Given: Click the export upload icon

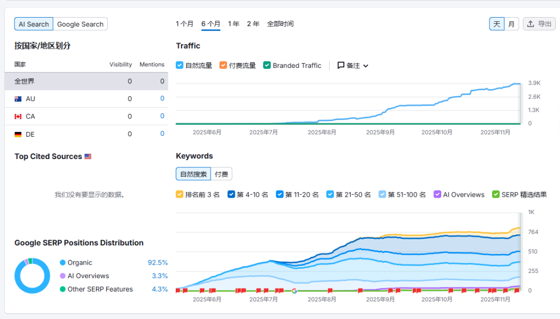Looking at the screenshot, I should 530,24.
